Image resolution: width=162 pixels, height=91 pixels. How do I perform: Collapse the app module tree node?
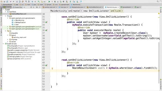pyautogui.click(x=3, y=10)
